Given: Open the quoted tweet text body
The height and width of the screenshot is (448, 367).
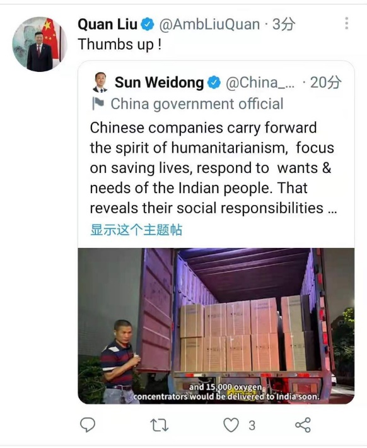Looking at the screenshot, I should point(213,168).
